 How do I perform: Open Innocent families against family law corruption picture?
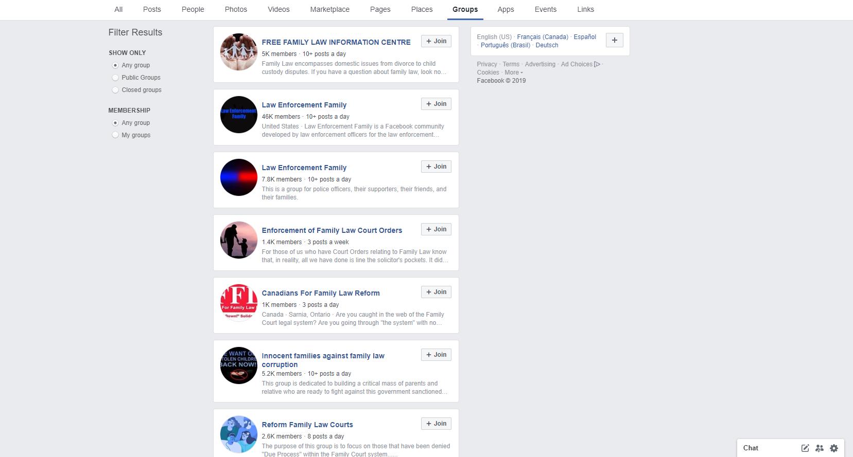[239, 365]
